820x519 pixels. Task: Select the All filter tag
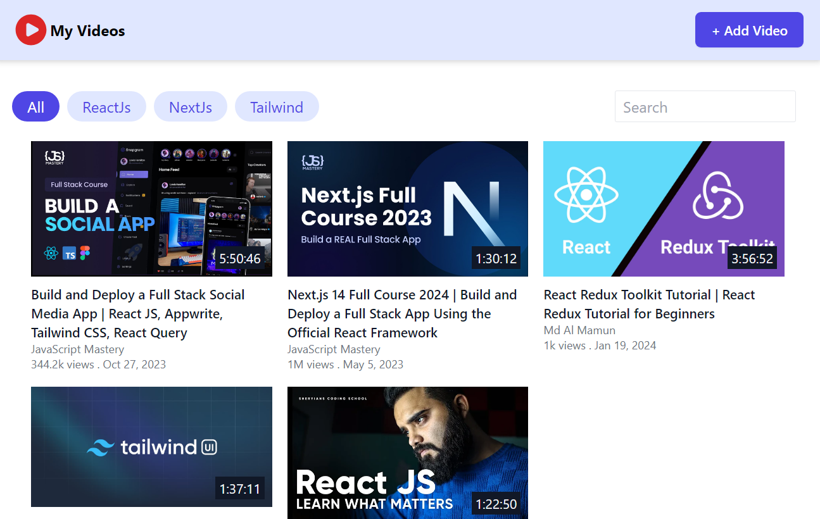pos(35,107)
